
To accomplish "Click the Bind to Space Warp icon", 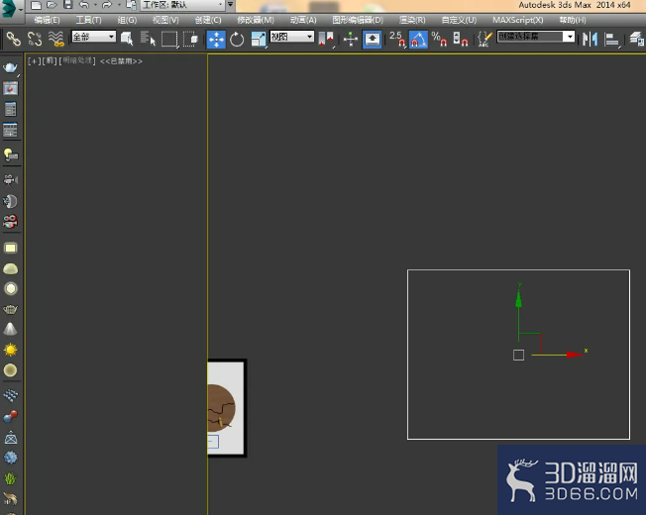I will tap(56, 39).
